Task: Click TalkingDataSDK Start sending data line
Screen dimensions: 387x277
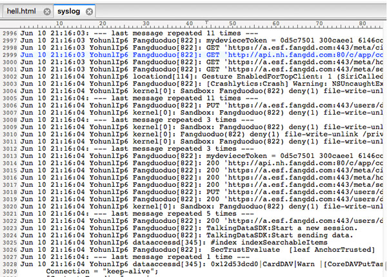Action: (x=187, y=235)
